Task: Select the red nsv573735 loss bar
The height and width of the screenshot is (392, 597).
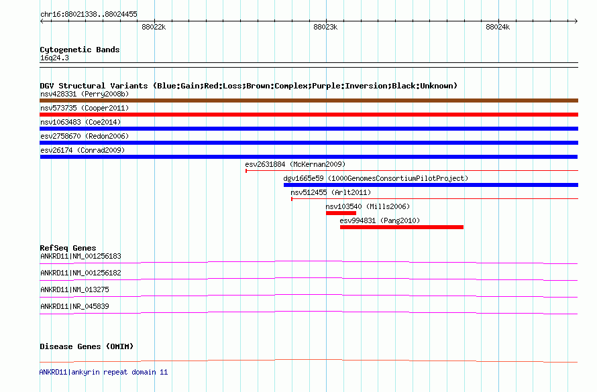Action: pos(309,115)
